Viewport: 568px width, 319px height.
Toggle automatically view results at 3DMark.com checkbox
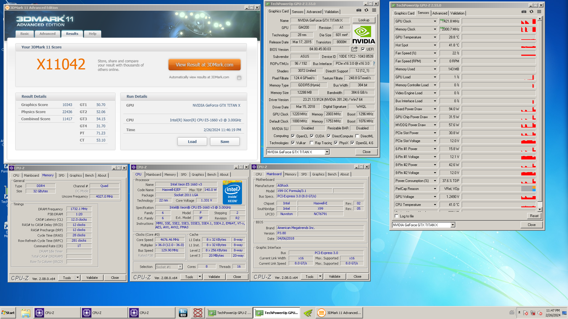[x=239, y=78]
